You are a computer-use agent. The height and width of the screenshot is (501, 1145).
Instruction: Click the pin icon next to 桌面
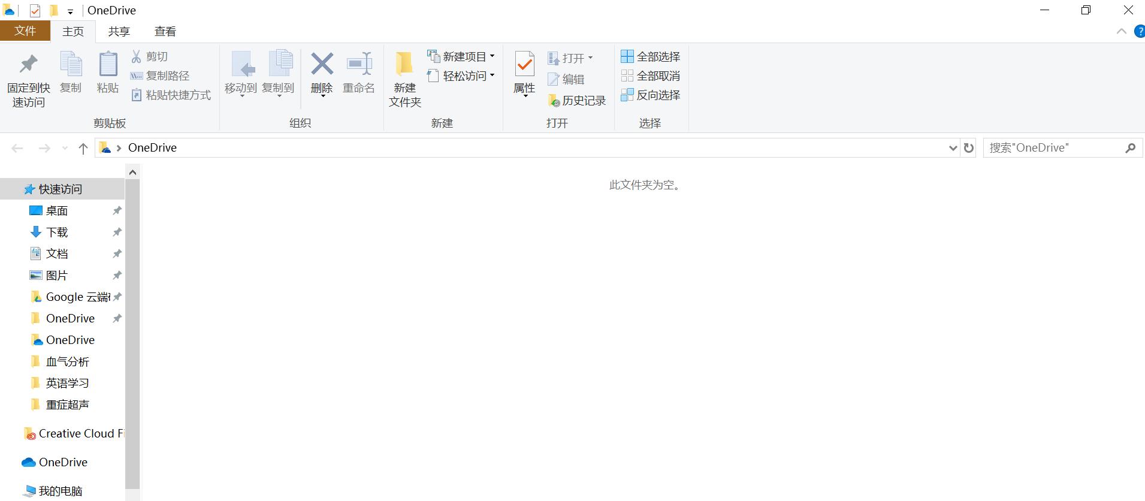tap(117, 211)
